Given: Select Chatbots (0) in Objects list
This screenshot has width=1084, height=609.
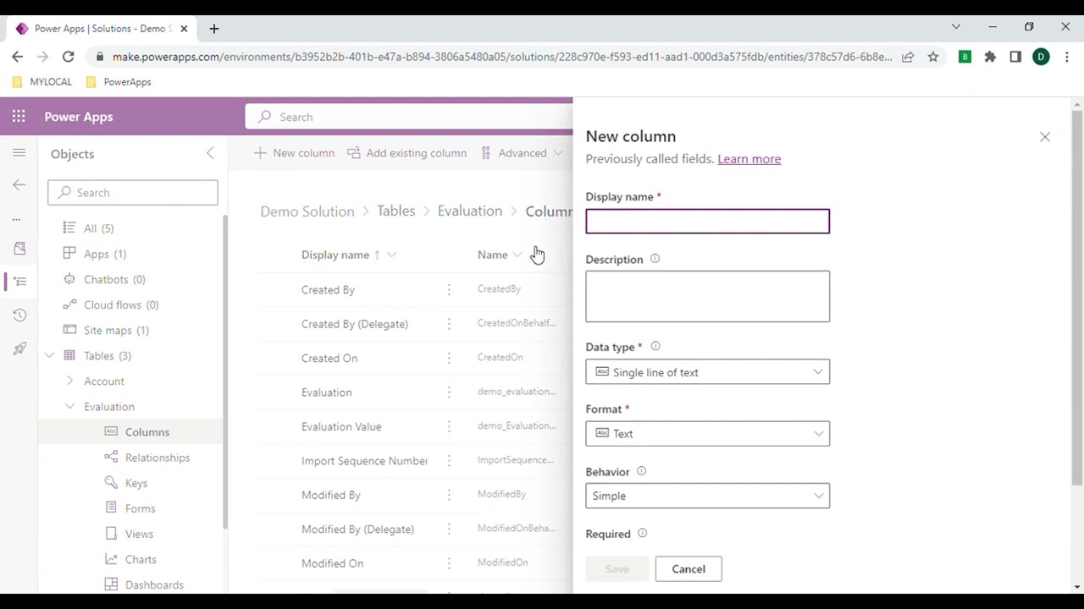Looking at the screenshot, I should pyautogui.click(x=114, y=279).
